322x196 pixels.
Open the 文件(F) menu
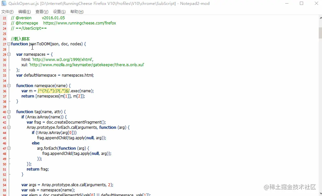point(7,12)
